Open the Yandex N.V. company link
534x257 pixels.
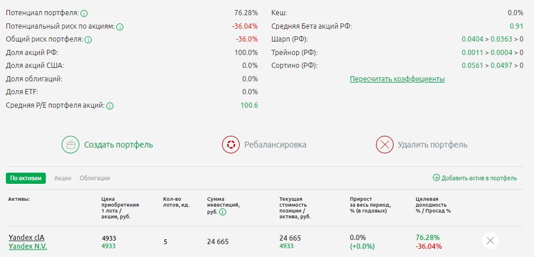point(28,246)
